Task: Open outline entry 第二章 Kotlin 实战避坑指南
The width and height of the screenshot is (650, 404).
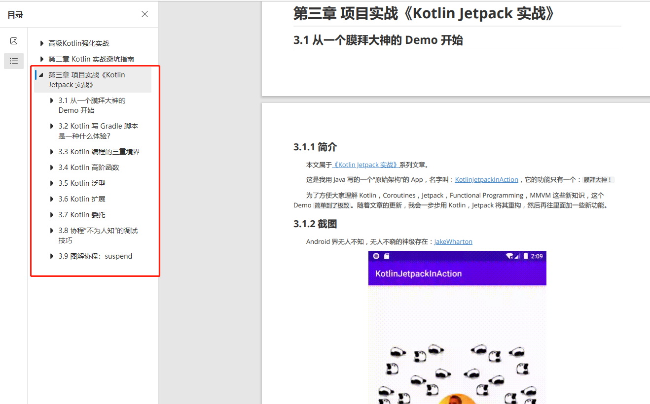Action: [91, 59]
